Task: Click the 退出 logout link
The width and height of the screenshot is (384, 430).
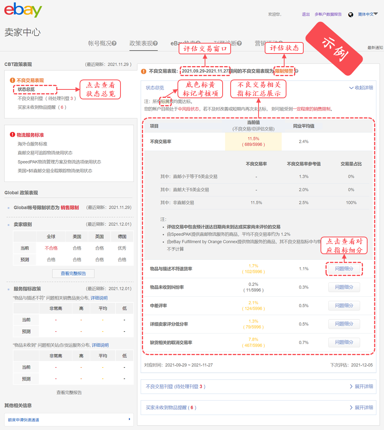Action: pos(306,14)
